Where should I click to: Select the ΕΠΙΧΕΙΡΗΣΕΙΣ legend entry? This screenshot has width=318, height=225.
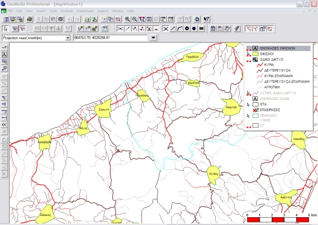click(270, 110)
